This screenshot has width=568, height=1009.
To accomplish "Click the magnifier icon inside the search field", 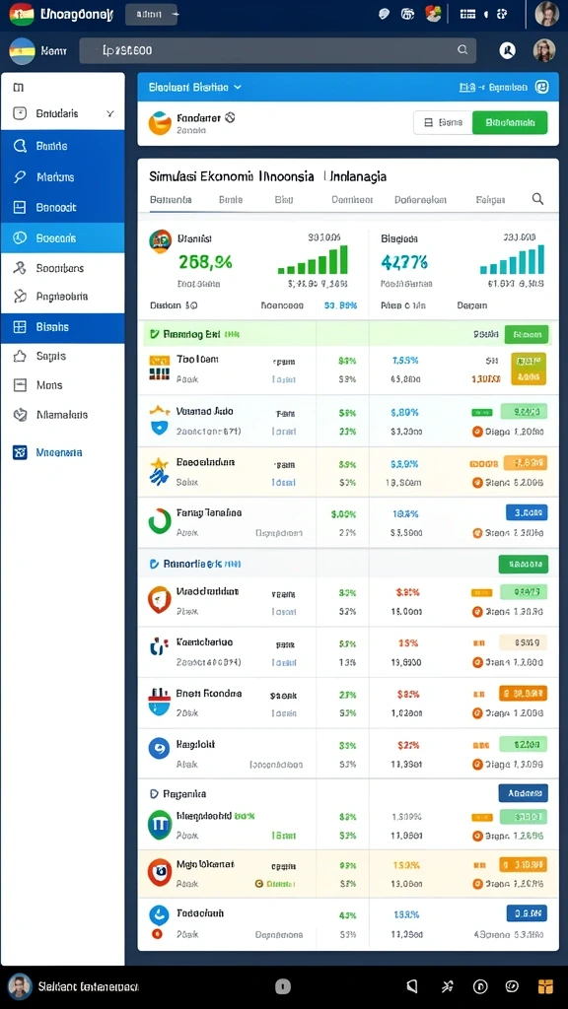I will click(x=461, y=49).
